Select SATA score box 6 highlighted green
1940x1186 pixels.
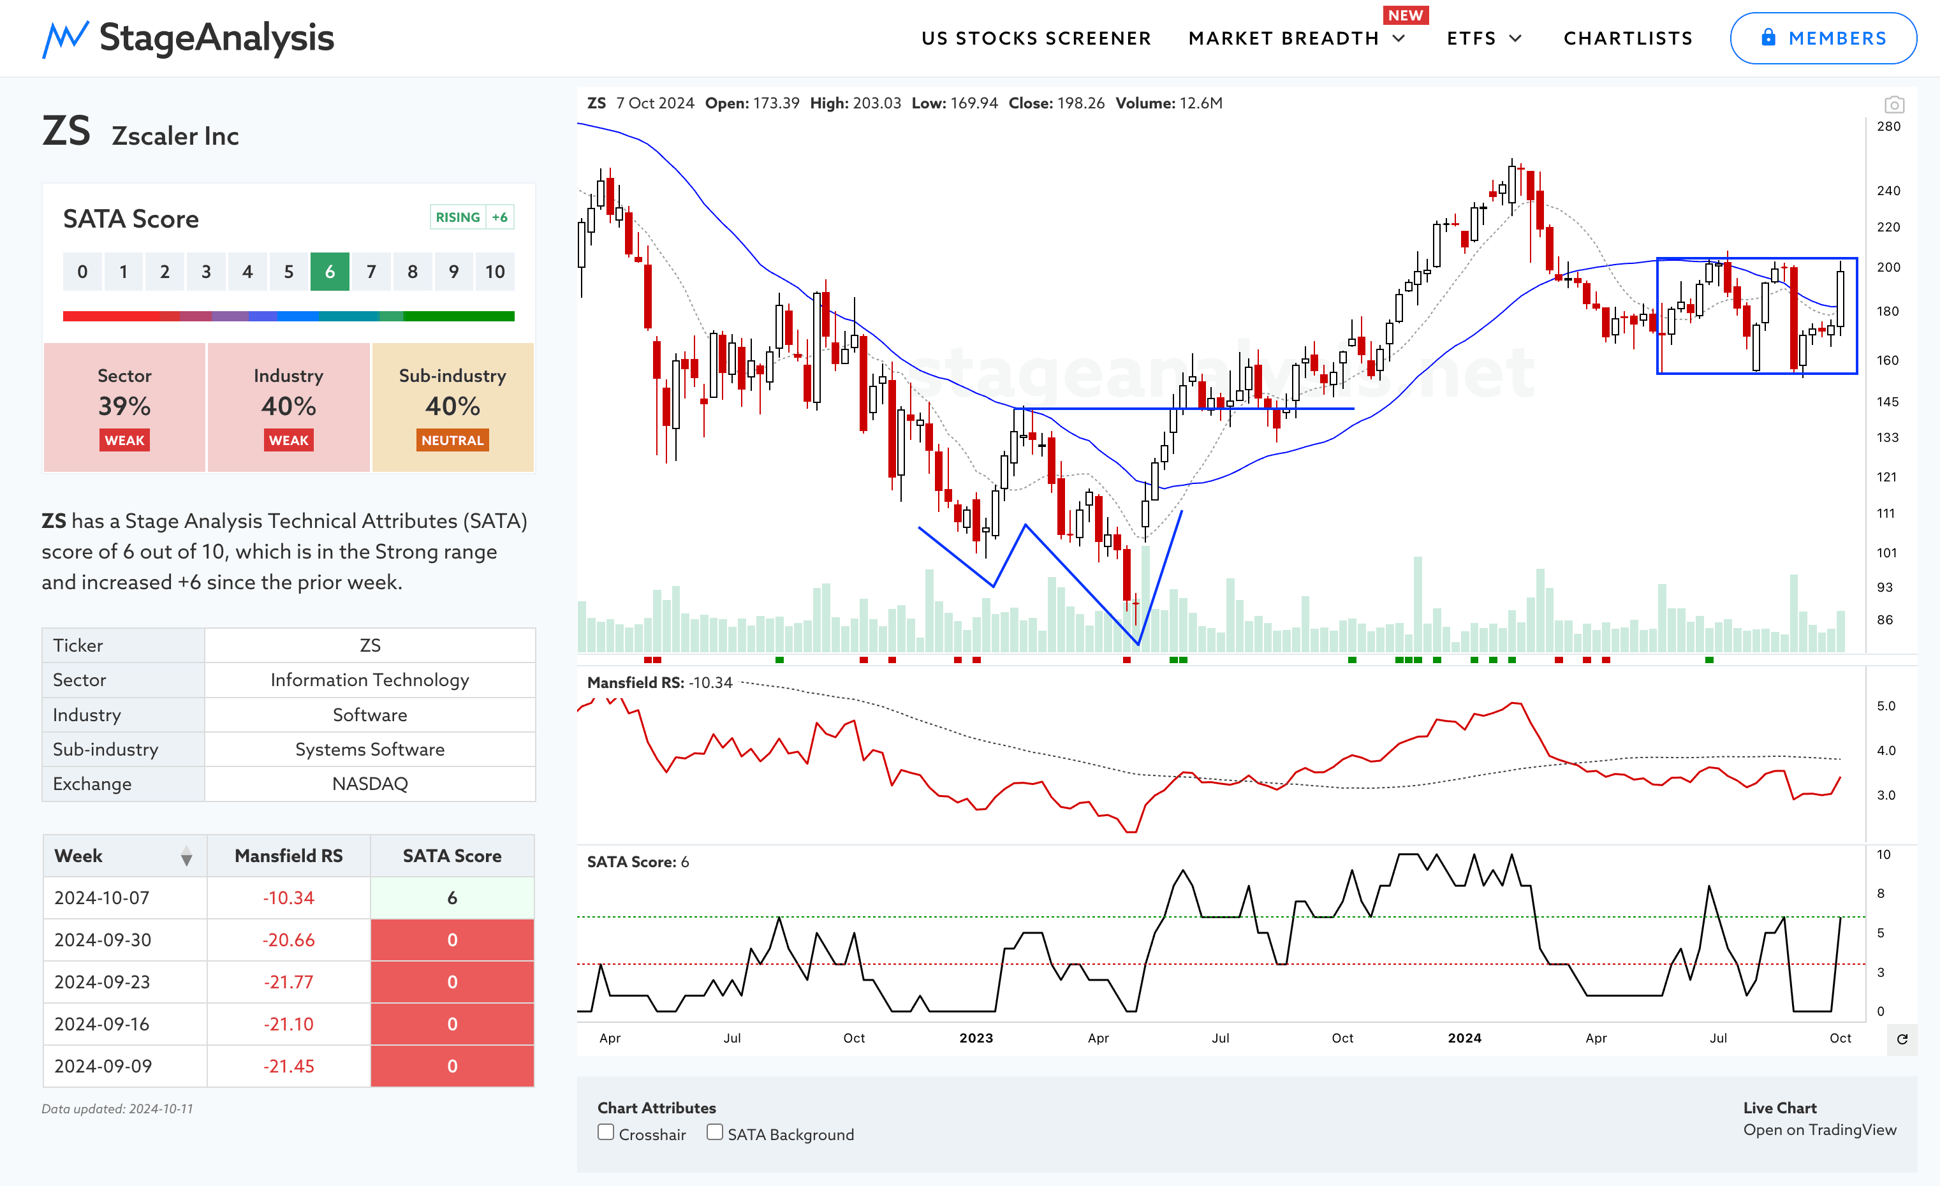tap(330, 272)
